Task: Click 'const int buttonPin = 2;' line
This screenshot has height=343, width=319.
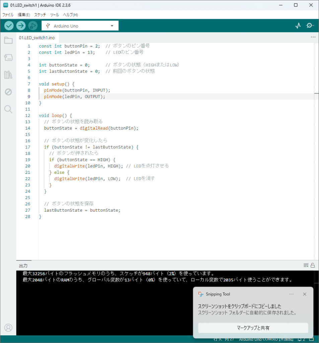Action: point(69,46)
